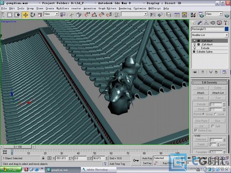Open Curve Editor from toolbar

point(177,15)
